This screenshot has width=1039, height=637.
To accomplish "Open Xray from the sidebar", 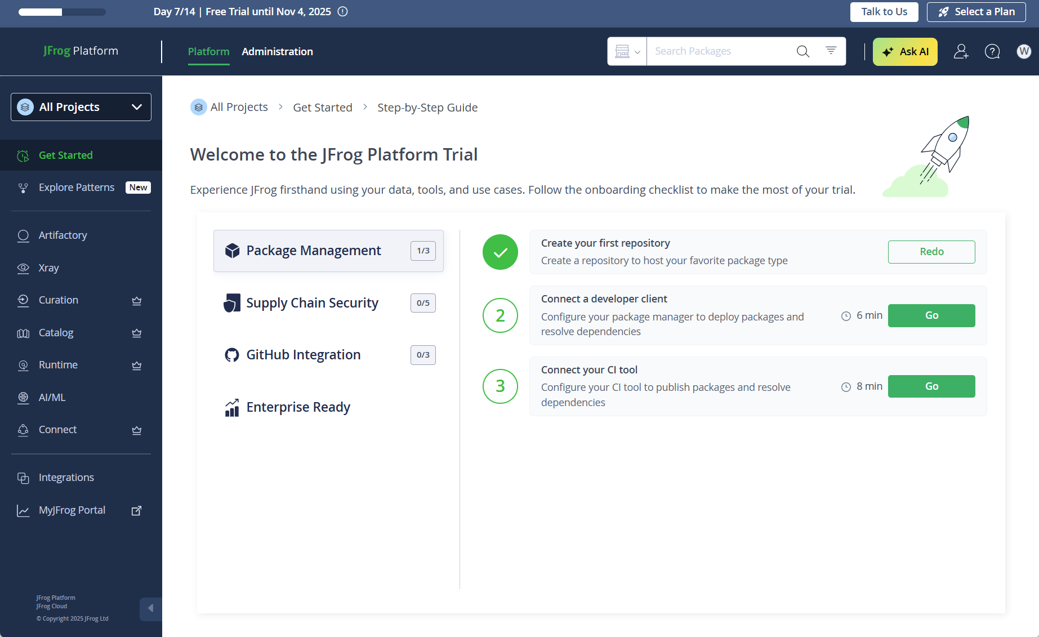I will pos(48,268).
